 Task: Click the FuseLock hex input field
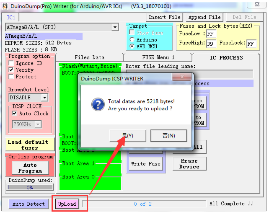[x=251, y=44]
